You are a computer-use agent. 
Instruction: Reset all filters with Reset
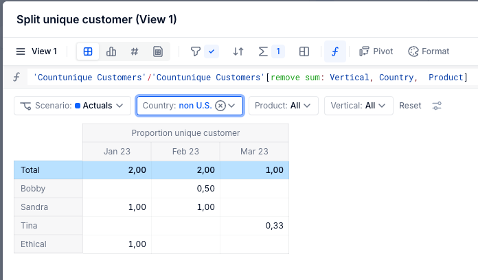[x=410, y=106]
